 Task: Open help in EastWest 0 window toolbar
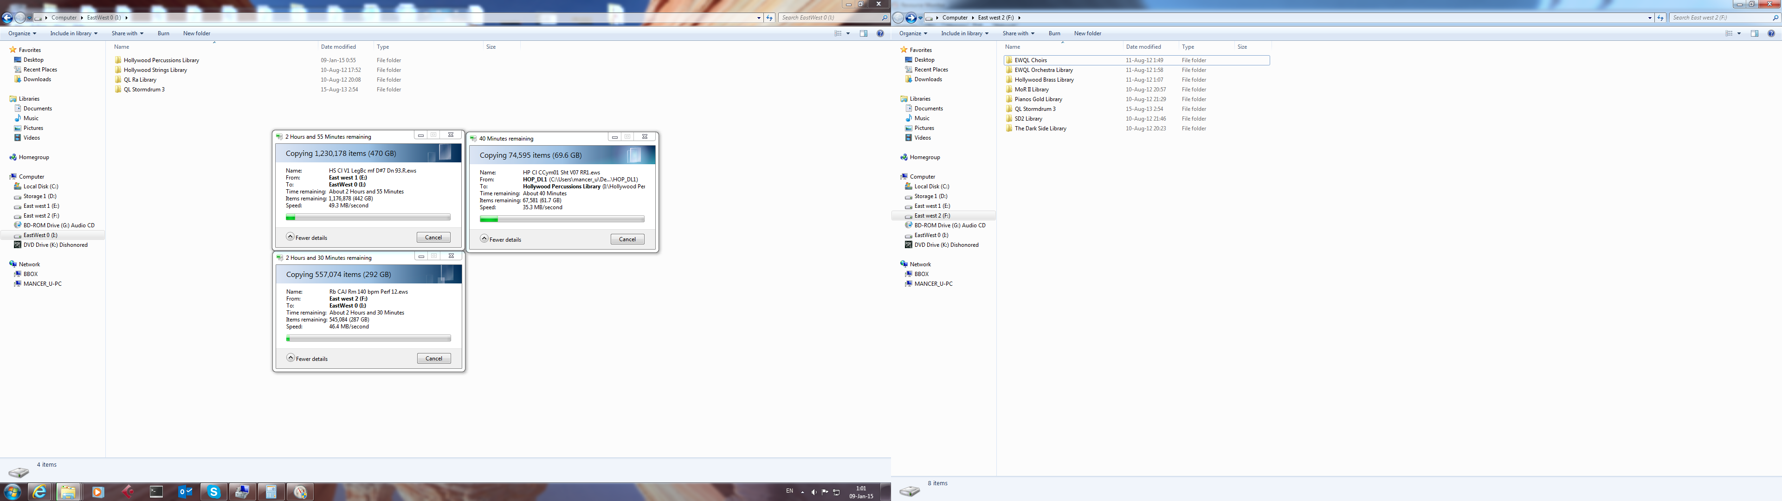coord(880,33)
